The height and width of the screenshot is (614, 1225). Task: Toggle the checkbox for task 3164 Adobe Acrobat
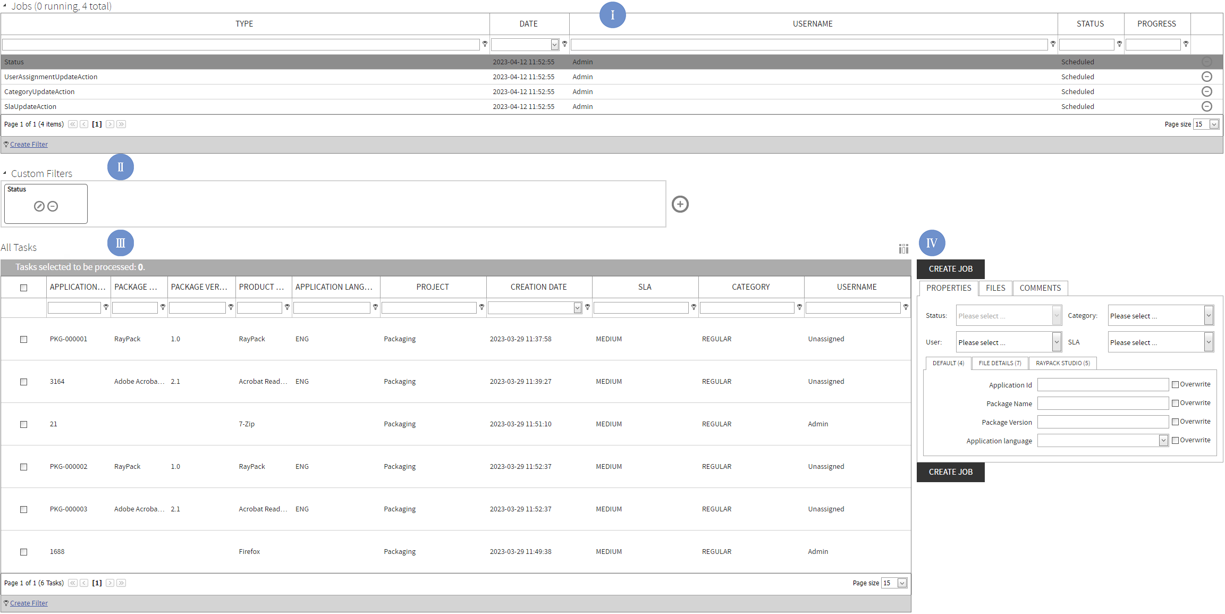click(x=23, y=381)
